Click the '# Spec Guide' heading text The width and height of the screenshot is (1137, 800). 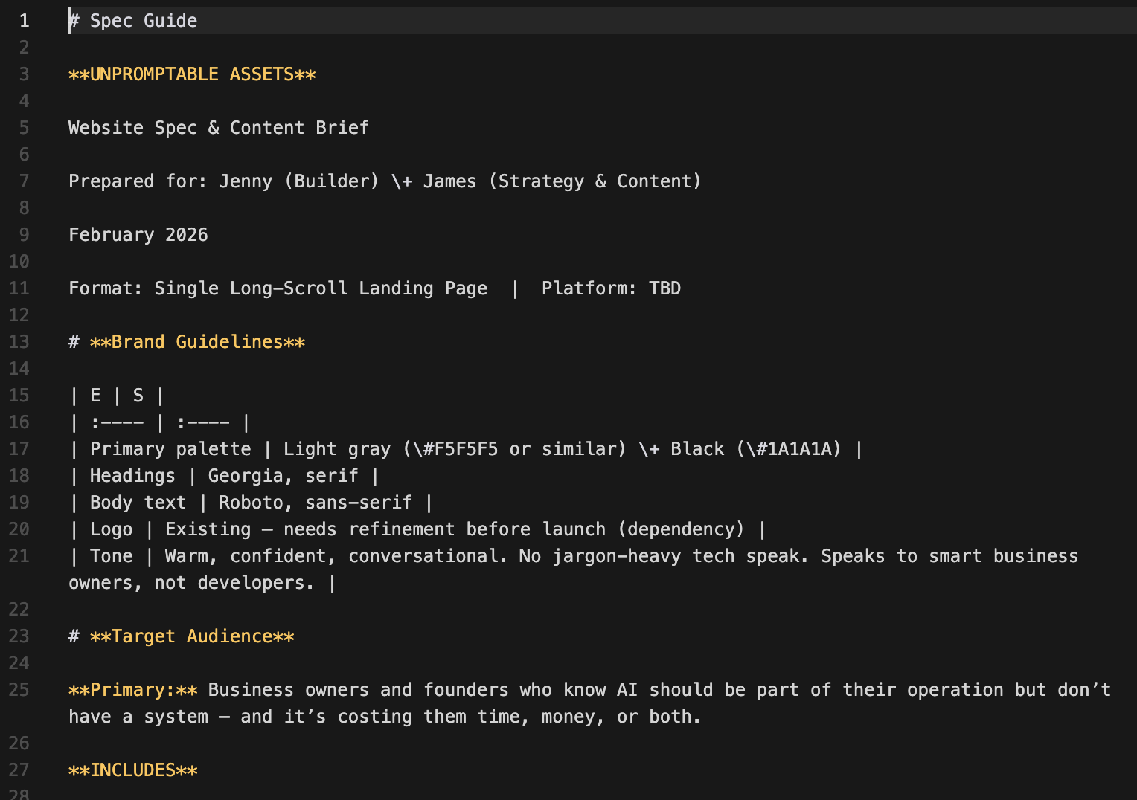click(133, 21)
